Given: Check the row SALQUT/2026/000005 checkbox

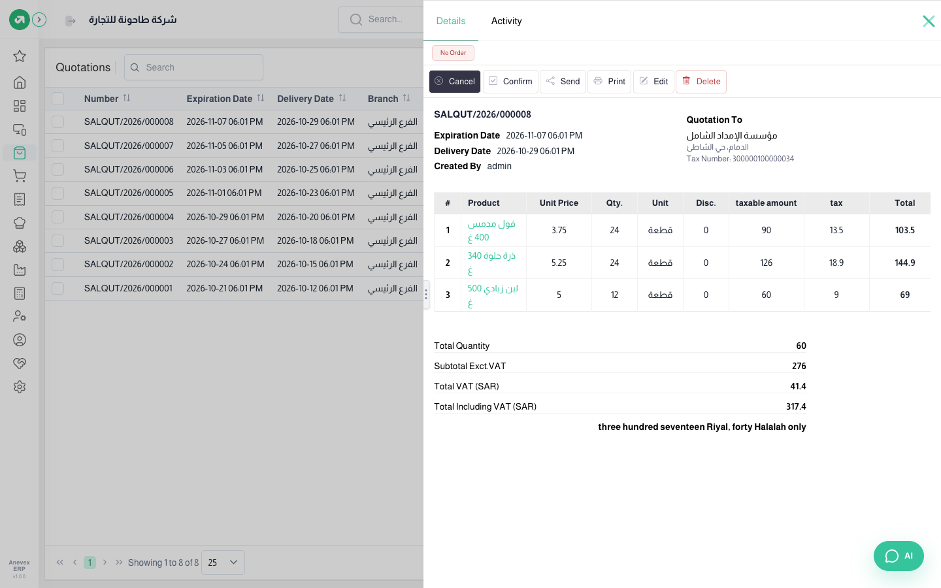Looking at the screenshot, I should [x=58, y=193].
